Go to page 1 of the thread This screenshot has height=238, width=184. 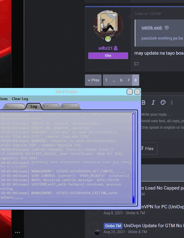point(106,80)
